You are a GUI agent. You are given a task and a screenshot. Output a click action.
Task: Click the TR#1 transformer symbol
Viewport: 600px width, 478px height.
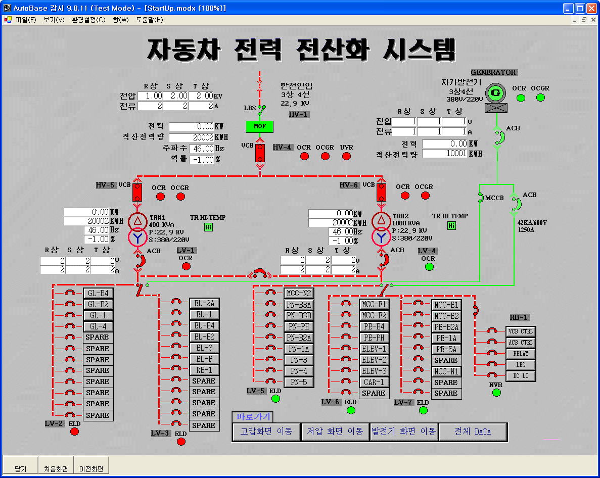(137, 229)
